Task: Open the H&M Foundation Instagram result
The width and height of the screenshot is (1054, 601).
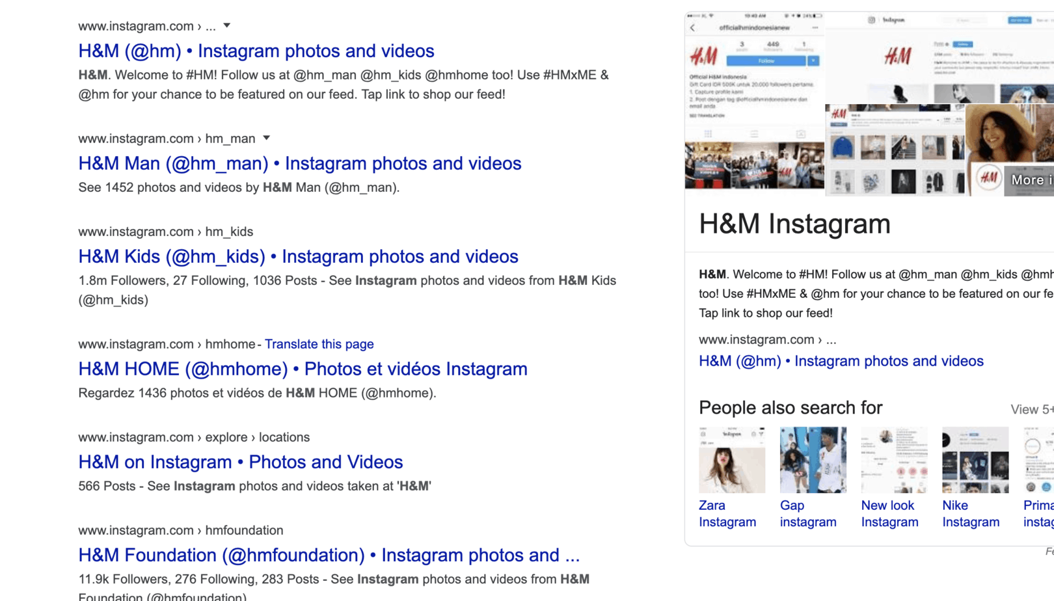Action: [x=329, y=555]
